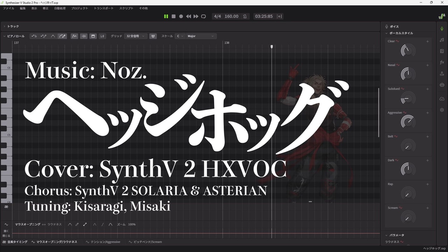Click the 03:25:85 playback time display
This screenshot has width=448, height=252.
[264, 16]
